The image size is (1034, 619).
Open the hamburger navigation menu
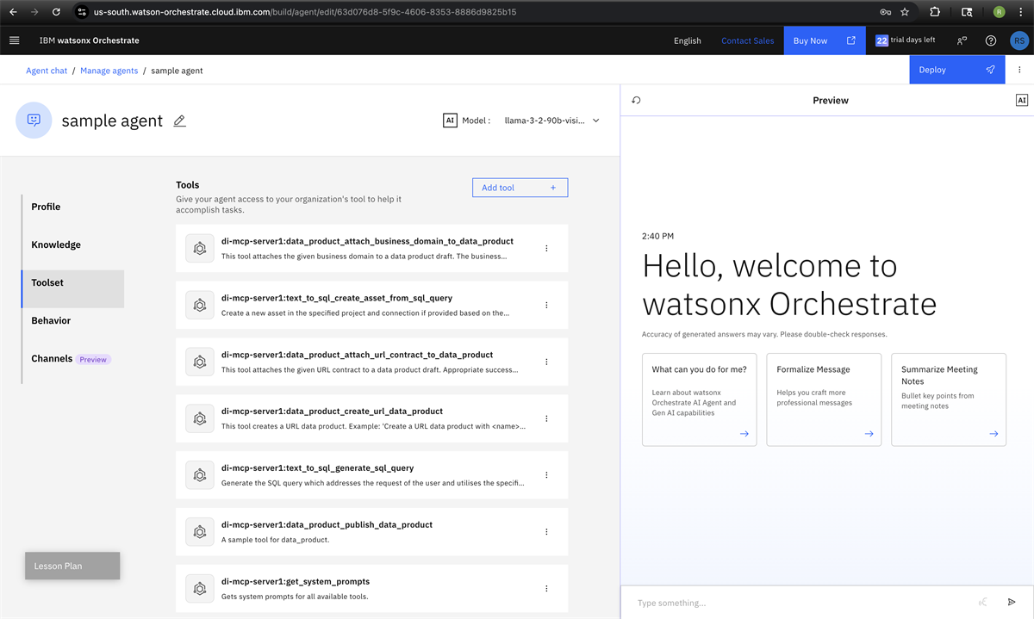[14, 40]
